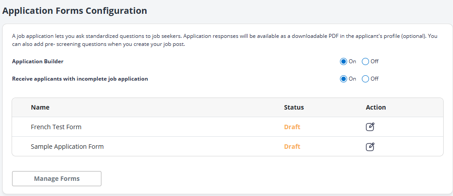Screen dimensions: 453x196
Task: Click the Status column header
Action: point(294,107)
